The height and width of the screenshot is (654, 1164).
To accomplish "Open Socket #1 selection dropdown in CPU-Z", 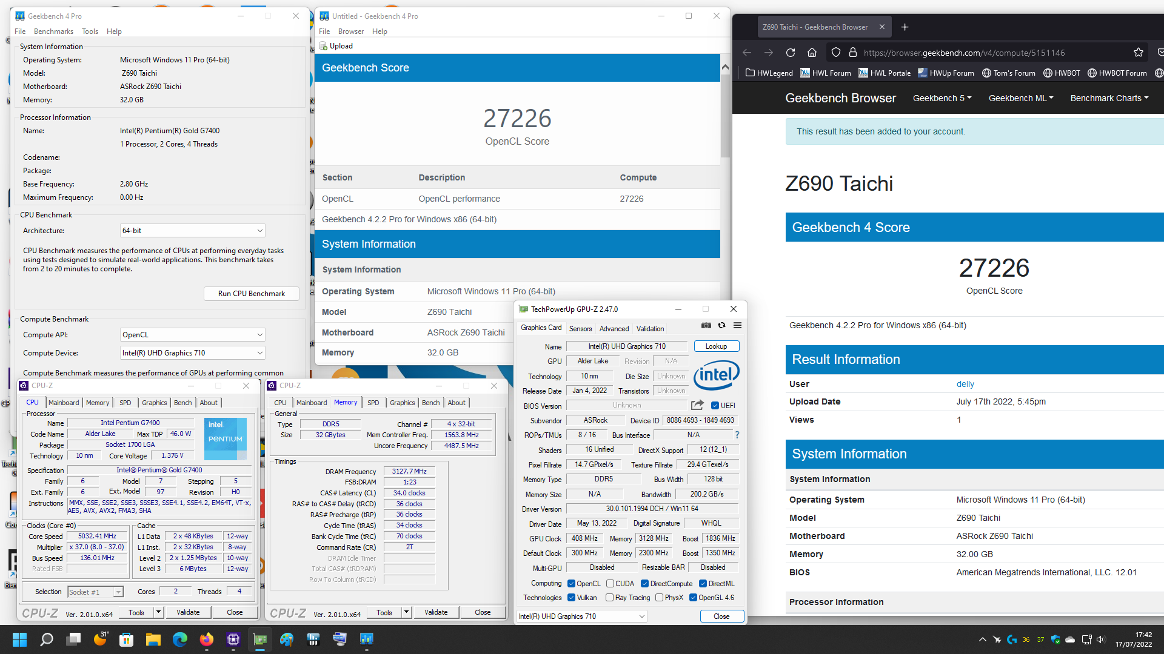I will [95, 592].
